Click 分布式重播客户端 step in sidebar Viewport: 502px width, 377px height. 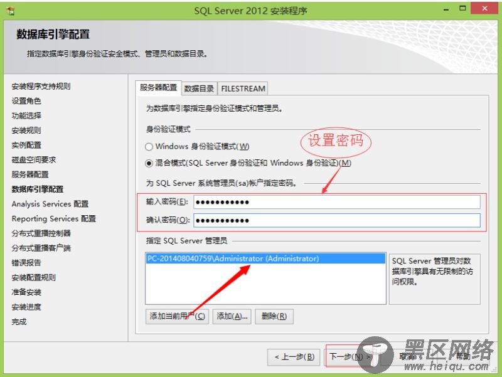[x=41, y=248]
